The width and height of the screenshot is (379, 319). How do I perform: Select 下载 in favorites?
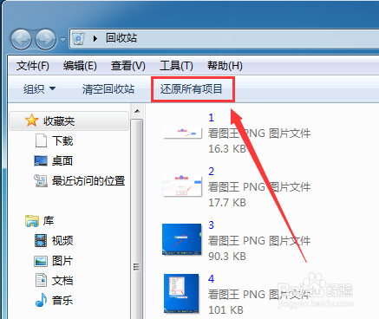(x=62, y=141)
